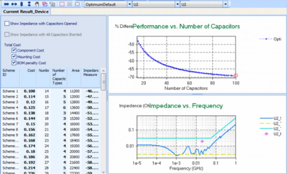Enable Show Impedance with Capacitors Opened

[7, 23]
